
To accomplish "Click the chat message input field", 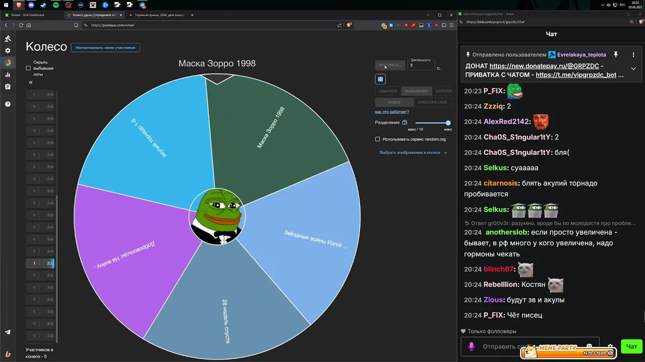I will [530, 346].
